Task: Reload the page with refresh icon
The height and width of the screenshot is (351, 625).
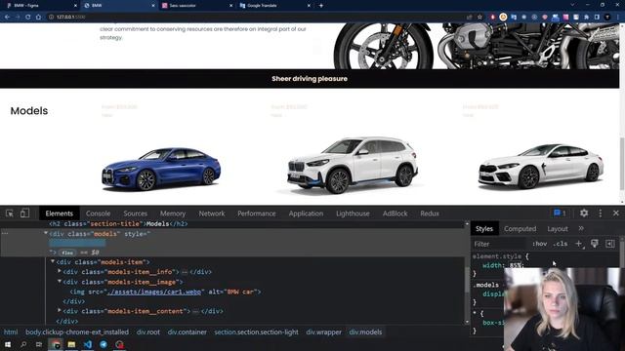Action: tap(27, 18)
